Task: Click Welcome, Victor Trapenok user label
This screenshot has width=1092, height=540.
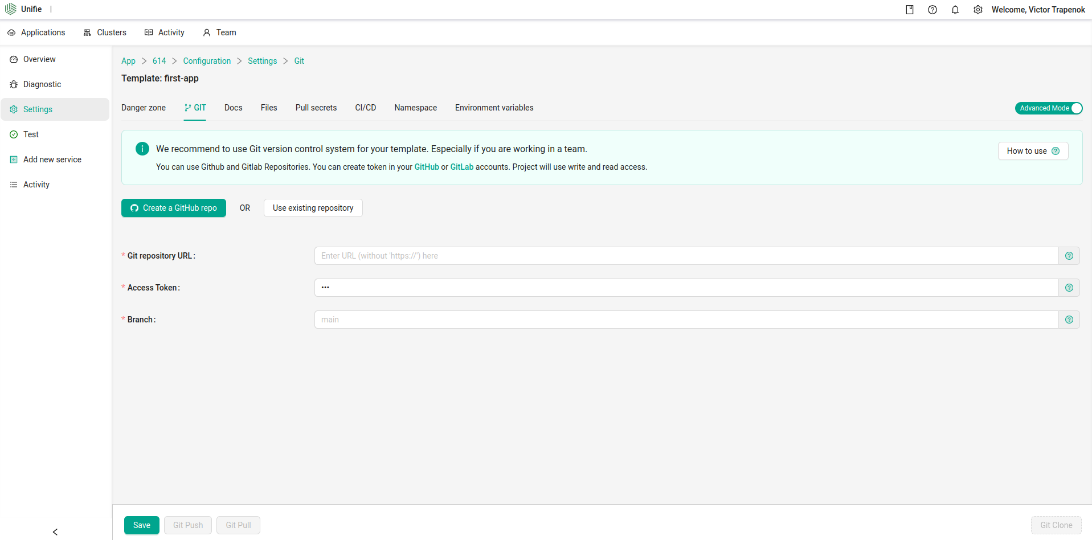Action: [1038, 10]
